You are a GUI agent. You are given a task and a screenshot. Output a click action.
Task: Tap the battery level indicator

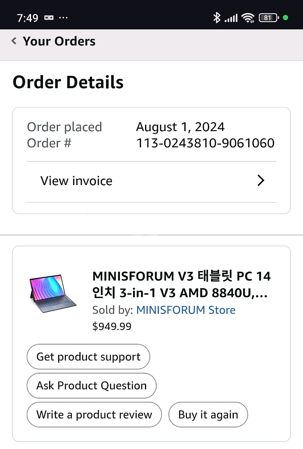coord(268,18)
